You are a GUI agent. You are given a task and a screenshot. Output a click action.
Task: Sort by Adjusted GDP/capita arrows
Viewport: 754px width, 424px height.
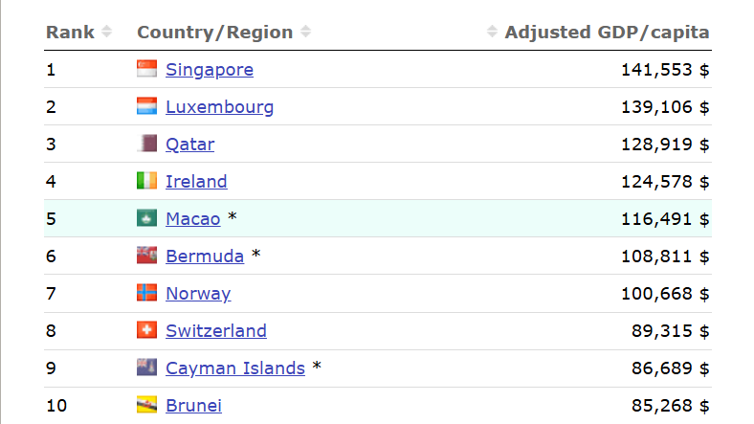pos(492,32)
